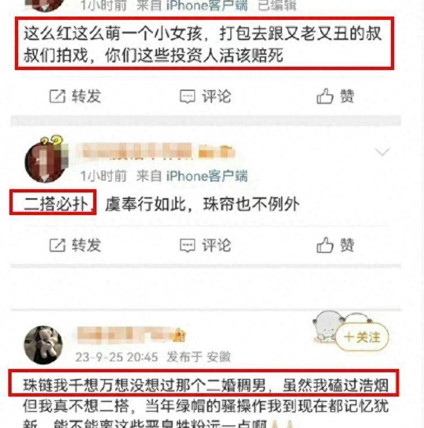Tap iPhone客户端 source link on top post
The image size is (424, 428).
click(207, 6)
